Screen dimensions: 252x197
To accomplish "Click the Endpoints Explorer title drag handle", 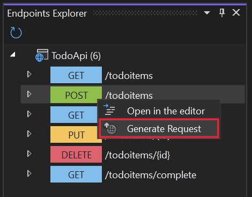I will click(x=145, y=13).
